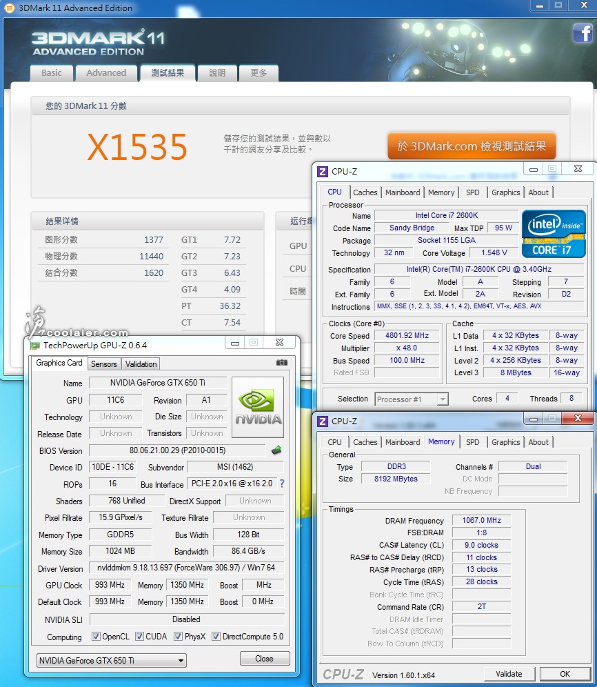Viewport: 597px width, 687px height.
Task: Click the GPU-Z title bar icon
Action: (x=34, y=346)
